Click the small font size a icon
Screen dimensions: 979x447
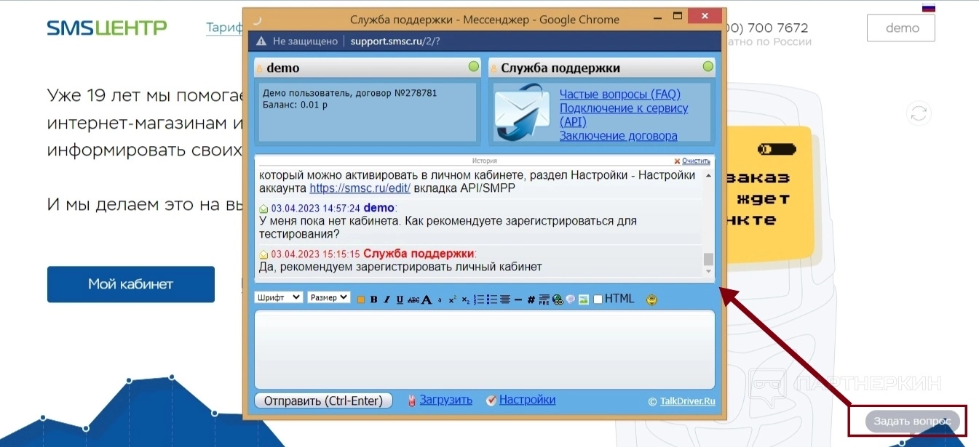pos(440,300)
